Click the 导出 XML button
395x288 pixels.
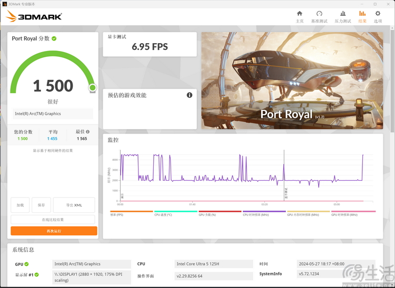(x=74, y=205)
